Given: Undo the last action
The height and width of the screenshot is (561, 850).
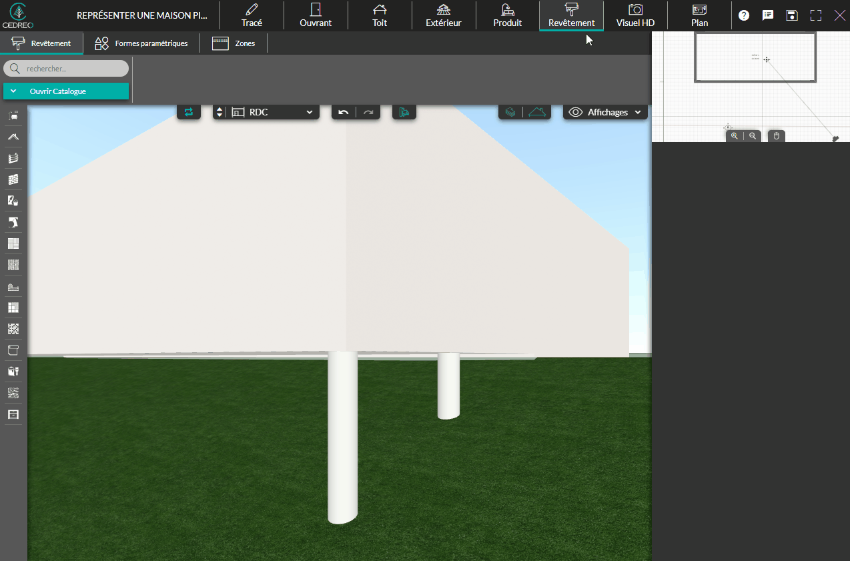Looking at the screenshot, I should 344,112.
